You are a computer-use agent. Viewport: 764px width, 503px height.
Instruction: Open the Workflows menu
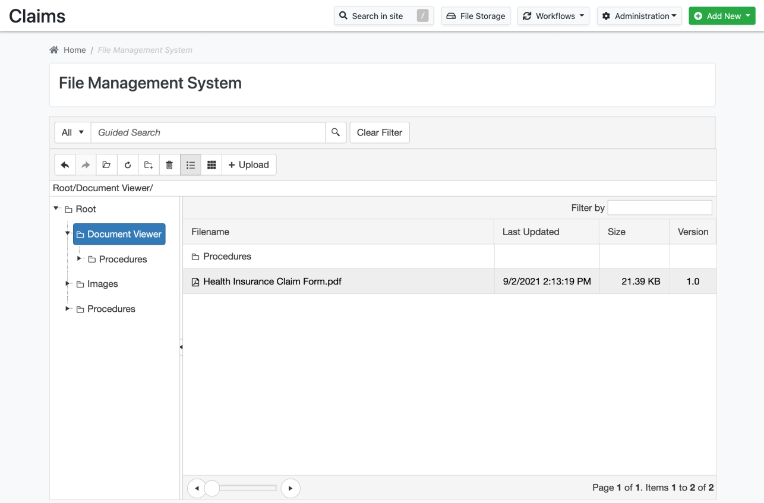(x=553, y=16)
